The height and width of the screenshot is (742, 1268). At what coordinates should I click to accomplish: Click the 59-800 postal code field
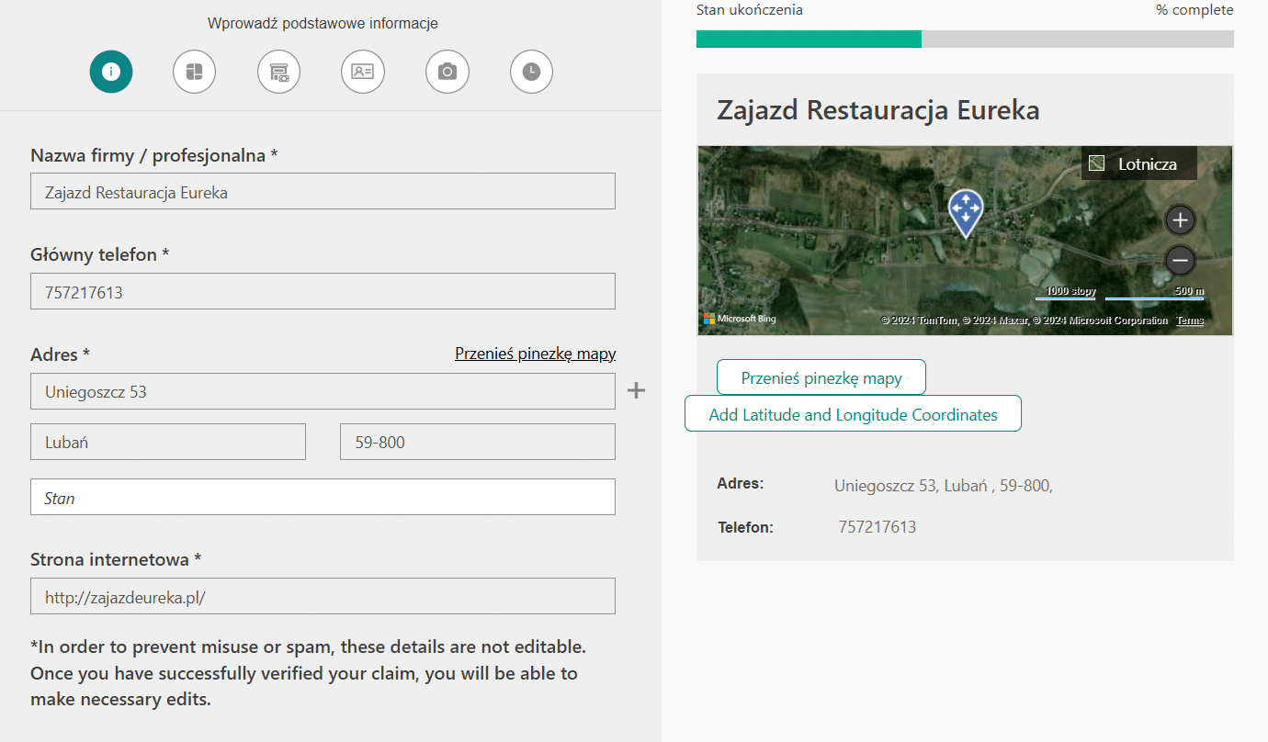tap(478, 442)
